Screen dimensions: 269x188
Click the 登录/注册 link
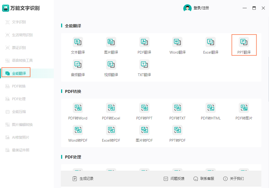[x=201, y=8]
